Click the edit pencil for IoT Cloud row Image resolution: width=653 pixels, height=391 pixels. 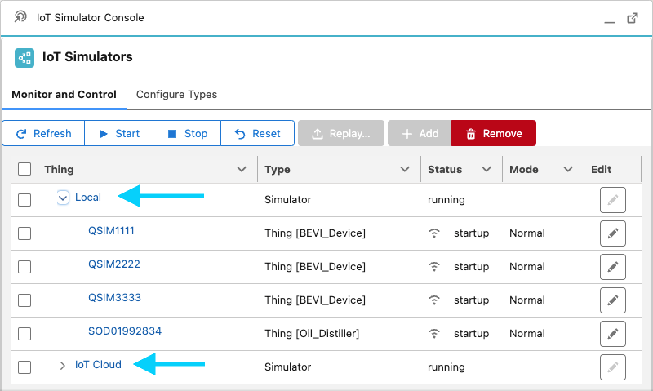613,367
